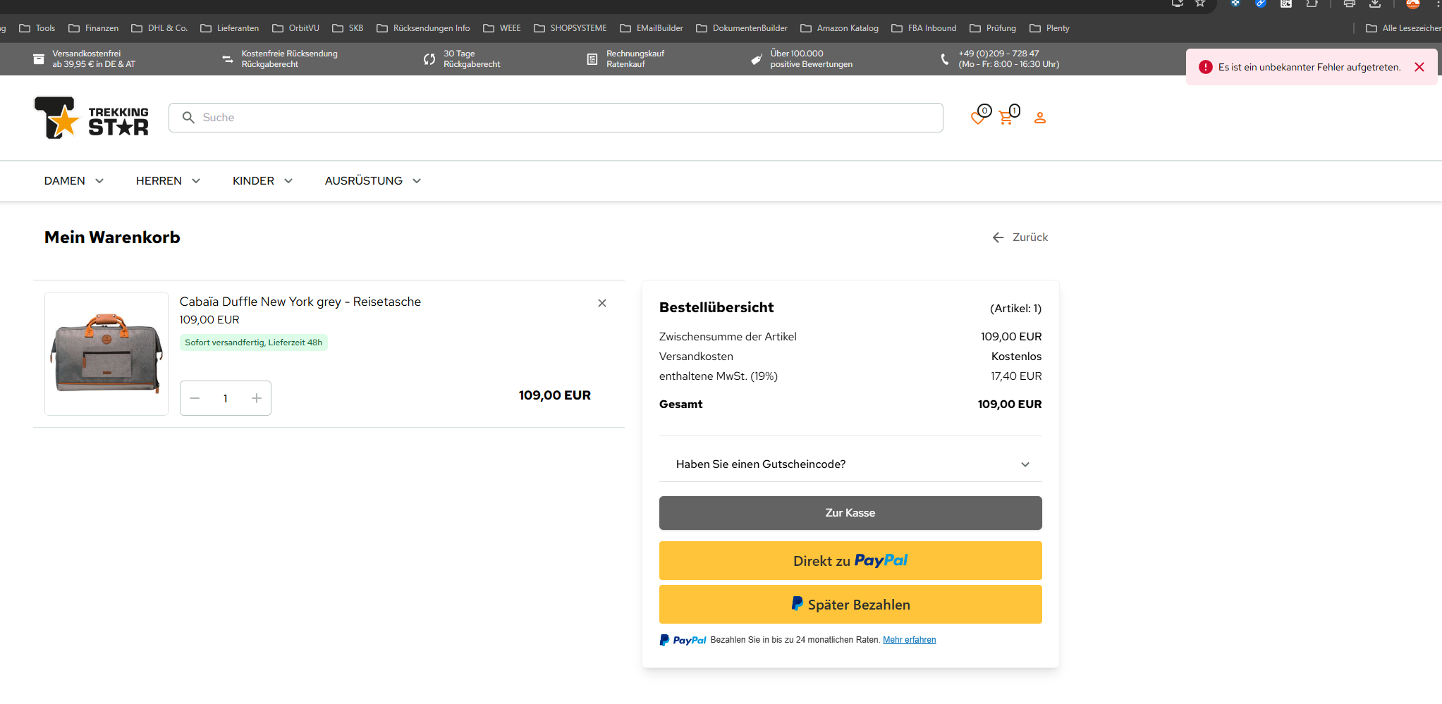Decrease item quantity with minus button
The width and height of the screenshot is (1442, 704).
pyautogui.click(x=195, y=398)
